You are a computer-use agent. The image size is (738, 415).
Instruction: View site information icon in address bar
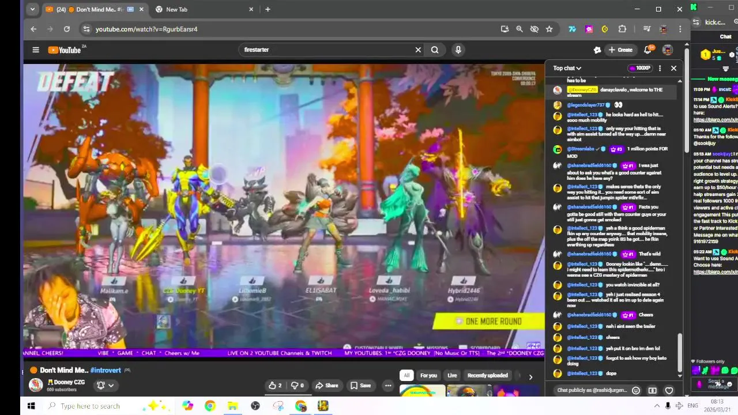(x=86, y=29)
